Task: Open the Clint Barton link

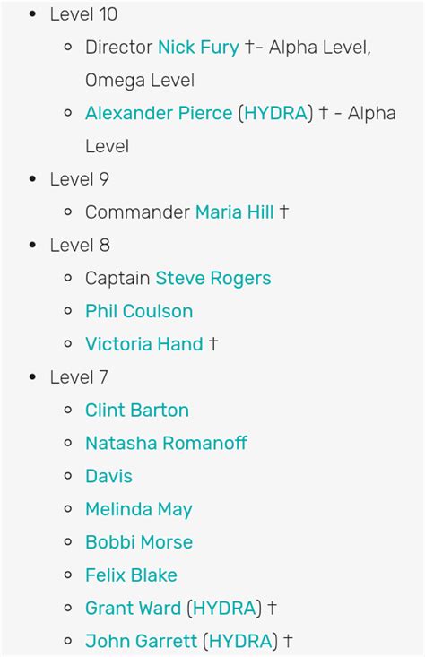Action: (x=137, y=411)
